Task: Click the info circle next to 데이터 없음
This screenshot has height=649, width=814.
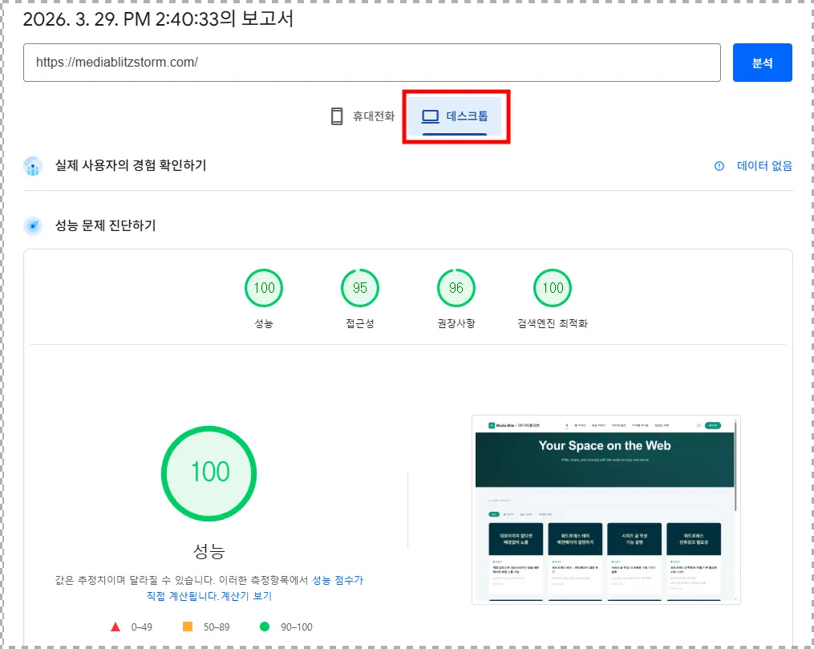Action: click(719, 166)
